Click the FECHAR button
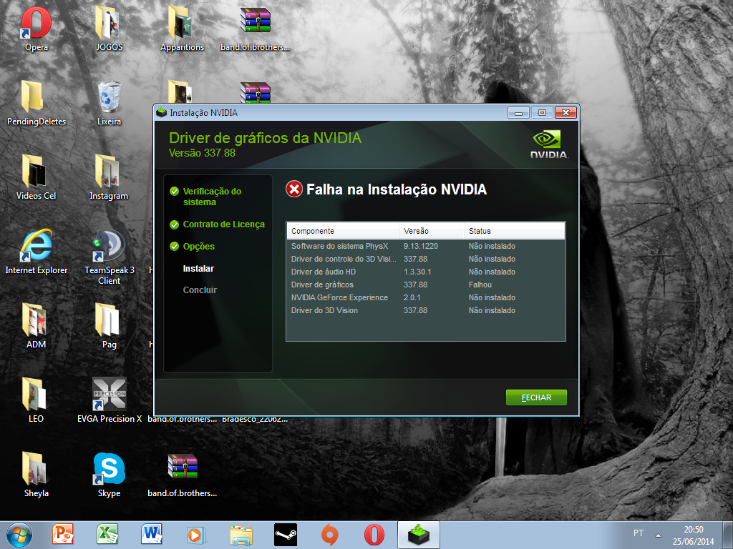Image resolution: width=733 pixels, height=549 pixels. [536, 397]
